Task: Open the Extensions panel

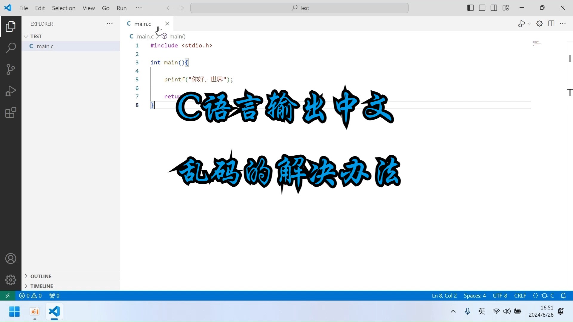Action: tap(11, 113)
